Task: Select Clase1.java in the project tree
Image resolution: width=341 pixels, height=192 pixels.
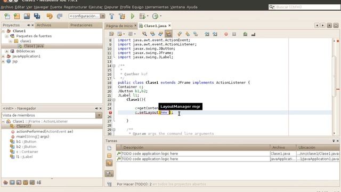Action: (34, 46)
